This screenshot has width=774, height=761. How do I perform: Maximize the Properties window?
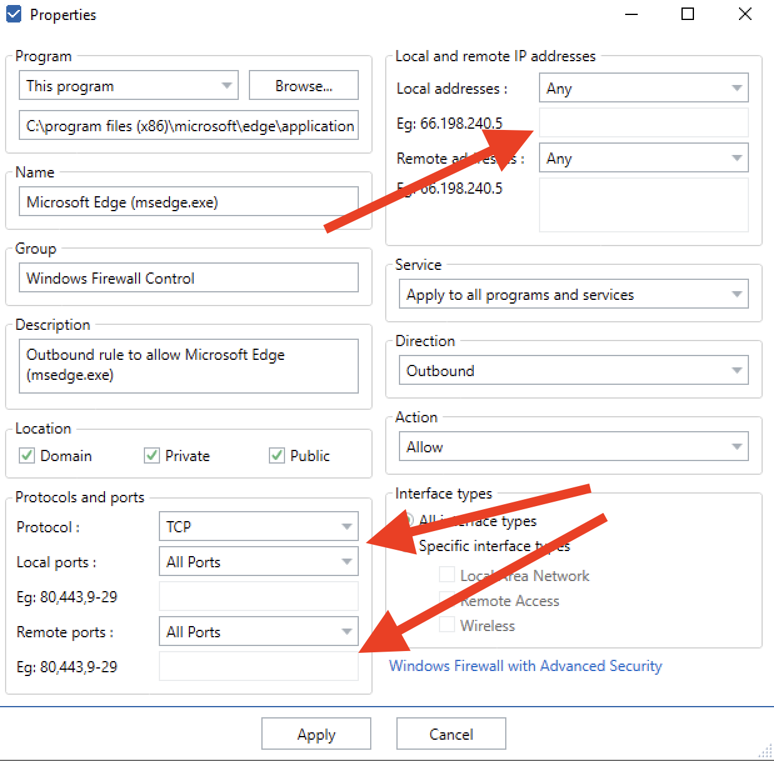[x=688, y=14]
